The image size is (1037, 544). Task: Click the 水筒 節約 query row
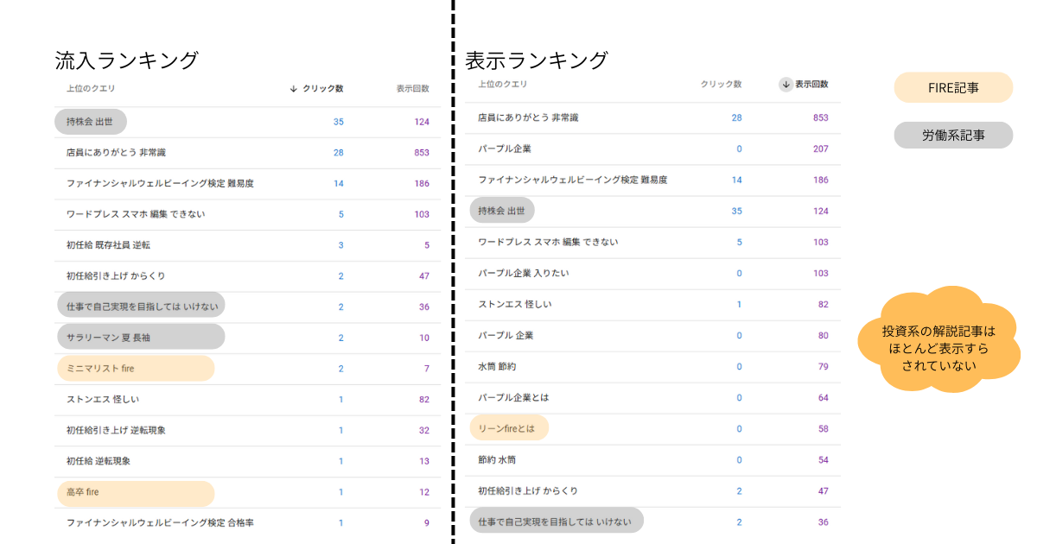[x=497, y=367]
